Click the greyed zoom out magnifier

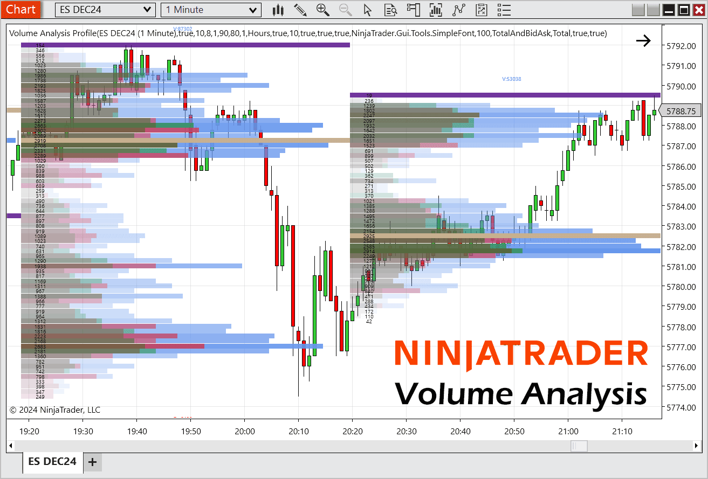tap(346, 10)
